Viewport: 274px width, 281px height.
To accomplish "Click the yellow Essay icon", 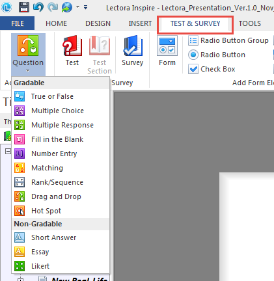I will point(20,252).
